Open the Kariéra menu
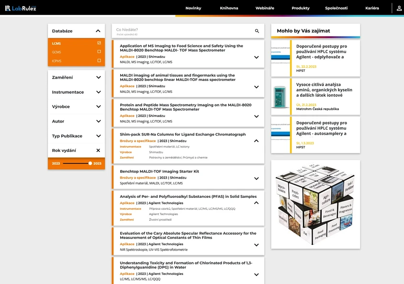Image resolution: width=404 pixels, height=284 pixels. tap(372, 8)
